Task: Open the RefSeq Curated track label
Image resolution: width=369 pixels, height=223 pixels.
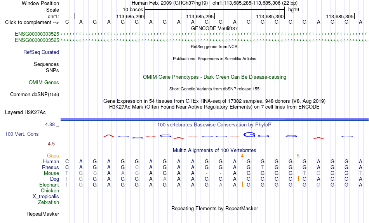Action: coord(41,52)
